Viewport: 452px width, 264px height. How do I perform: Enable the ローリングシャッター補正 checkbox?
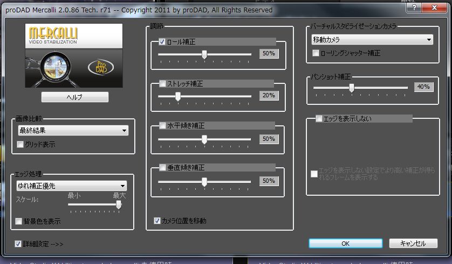click(316, 53)
